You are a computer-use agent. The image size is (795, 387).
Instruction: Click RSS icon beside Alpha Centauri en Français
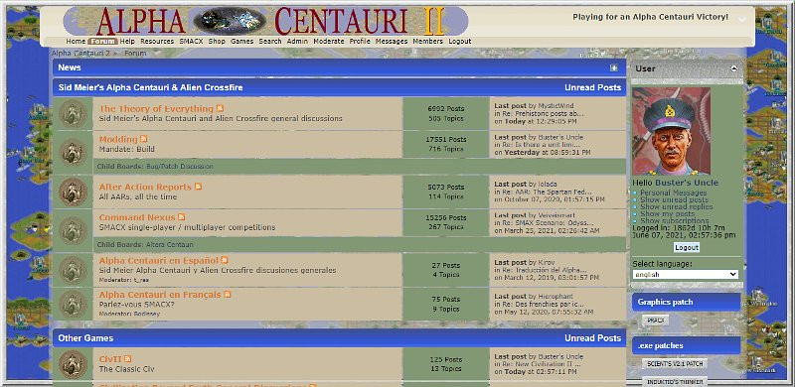228,295
